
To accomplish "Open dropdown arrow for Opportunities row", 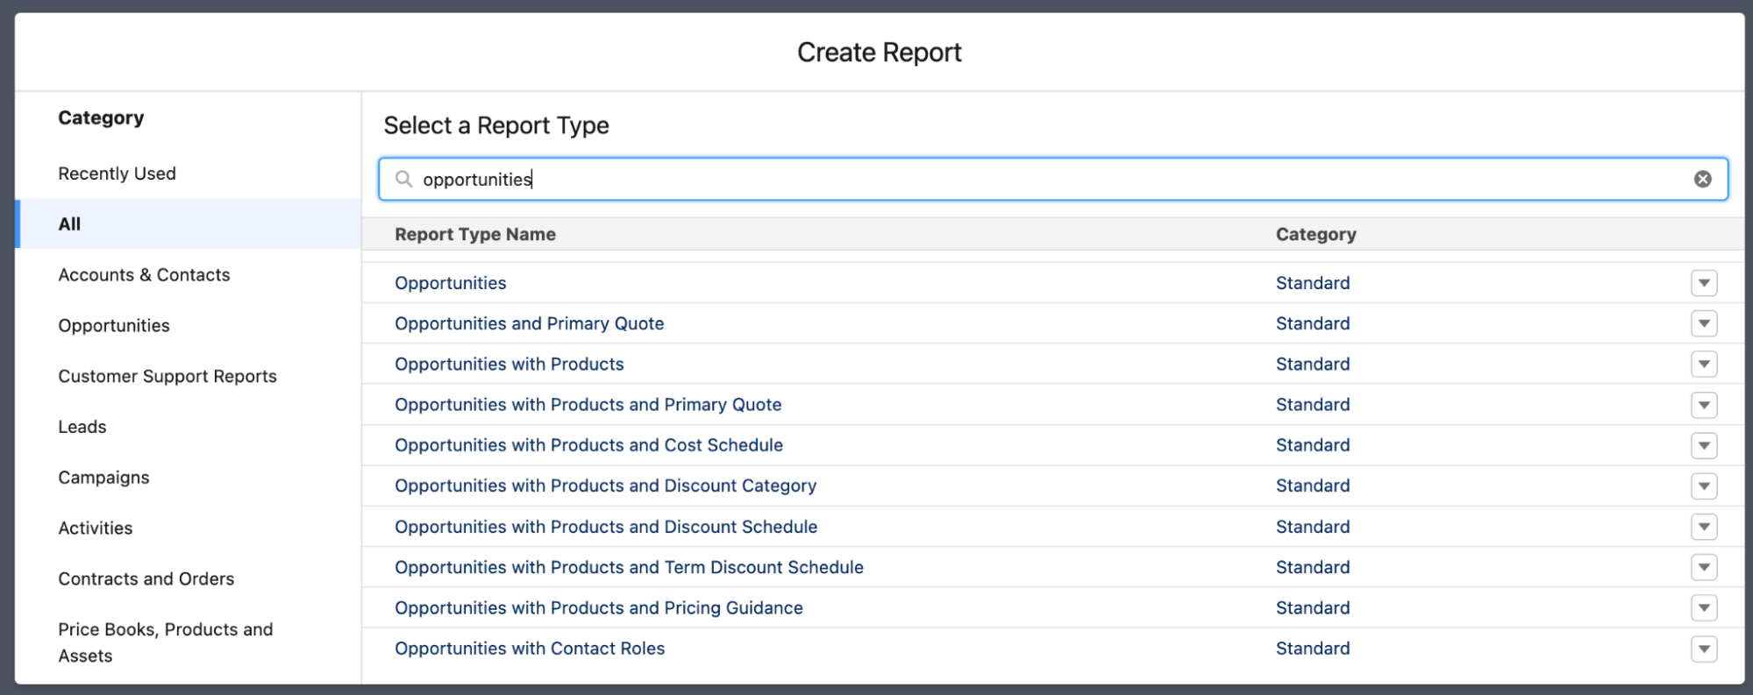I will (1704, 283).
